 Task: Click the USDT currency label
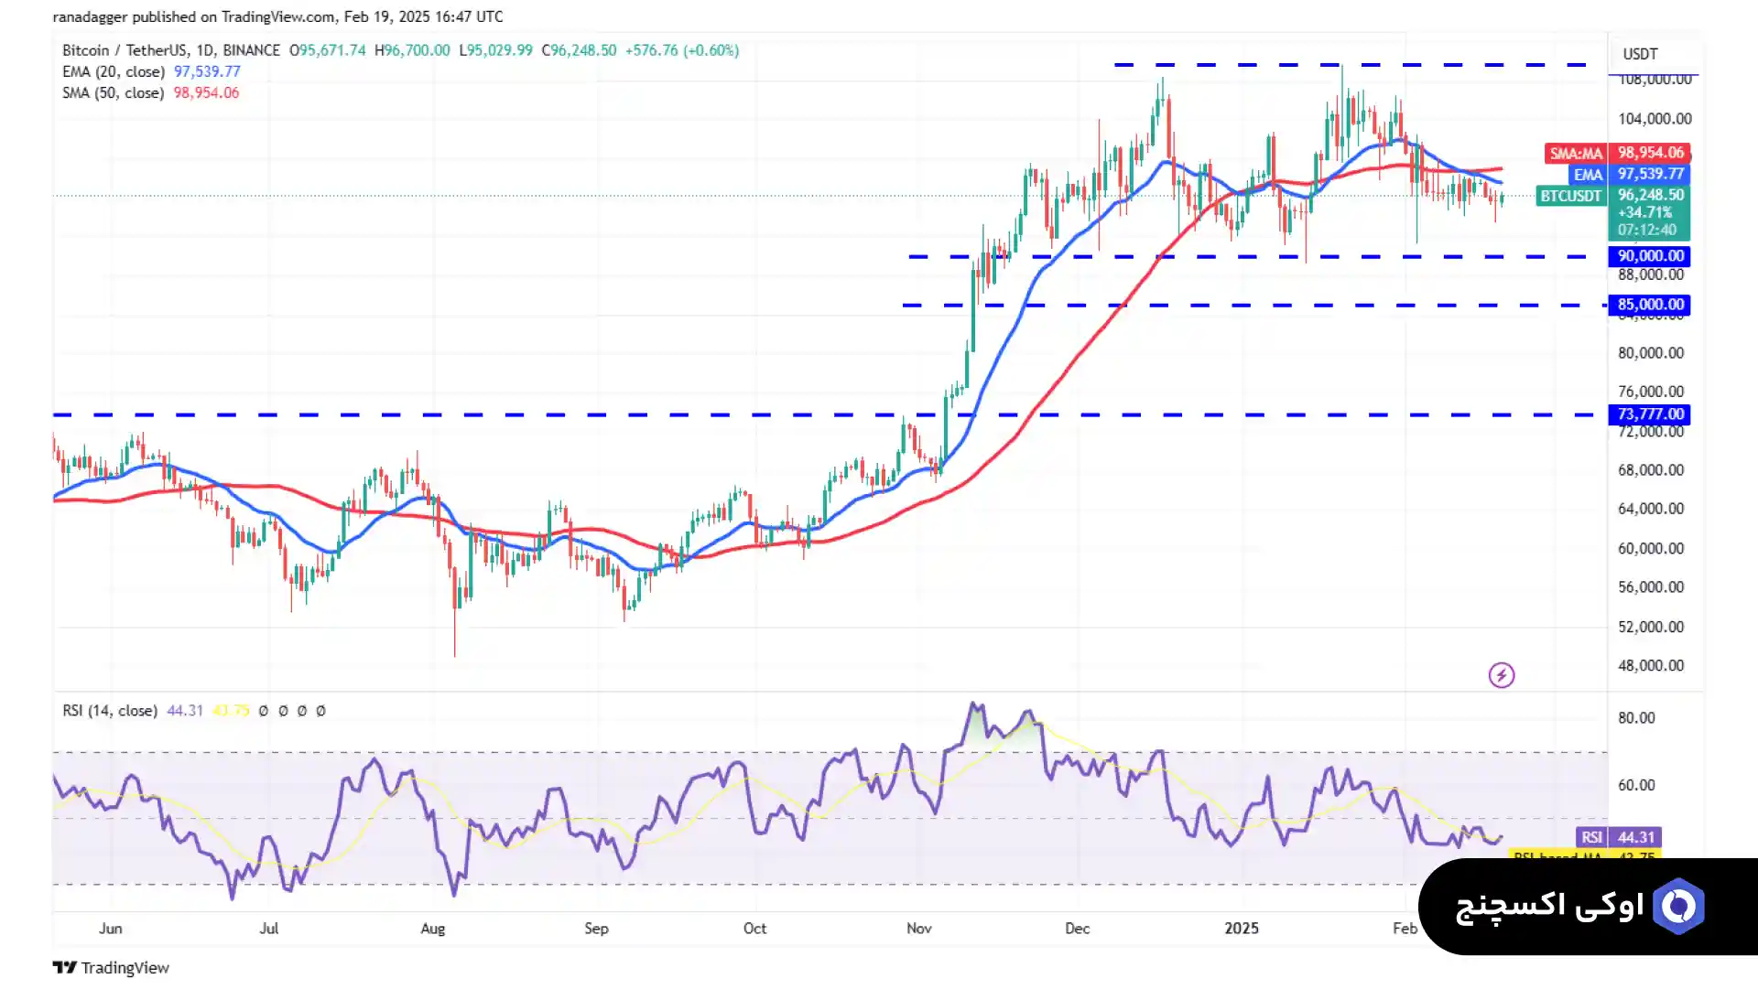(1640, 54)
